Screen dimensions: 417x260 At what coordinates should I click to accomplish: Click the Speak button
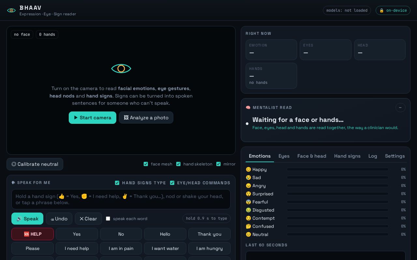pyautogui.click(x=27, y=219)
